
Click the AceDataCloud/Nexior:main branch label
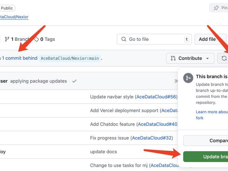[70, 58]
